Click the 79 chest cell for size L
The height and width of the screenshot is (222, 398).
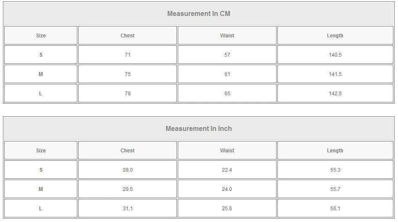127,94
